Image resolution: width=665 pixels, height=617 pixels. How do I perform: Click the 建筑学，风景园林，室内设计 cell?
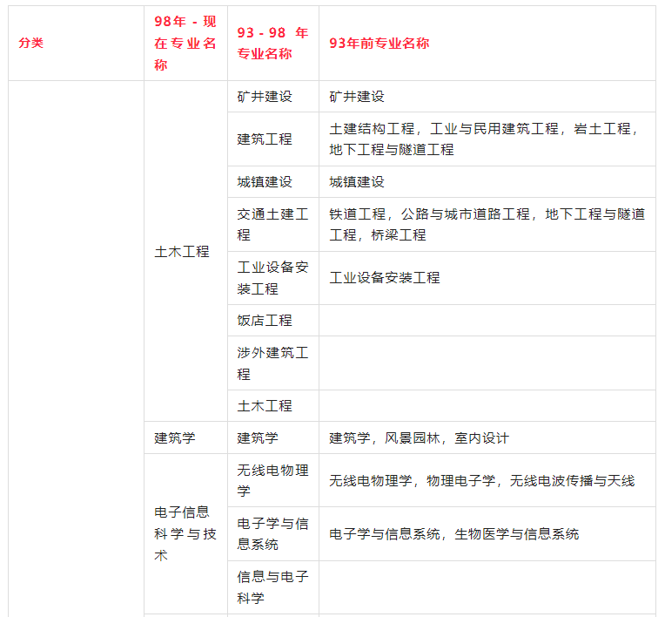coord(419,437)
